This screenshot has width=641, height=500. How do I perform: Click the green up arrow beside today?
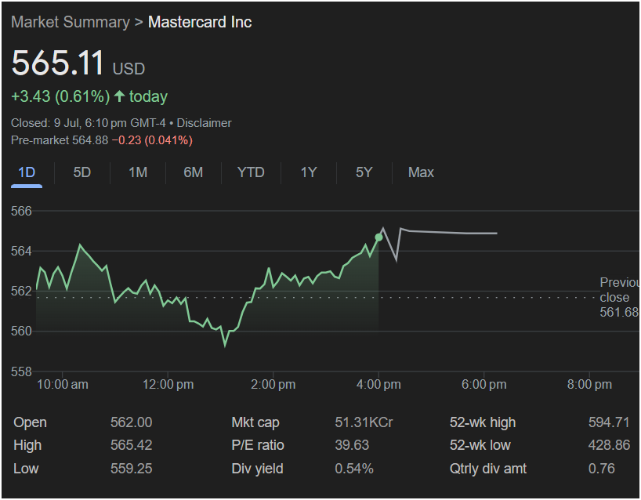119,96
